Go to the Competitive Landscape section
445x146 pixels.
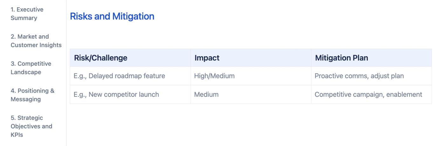click(x=31, y=68)
